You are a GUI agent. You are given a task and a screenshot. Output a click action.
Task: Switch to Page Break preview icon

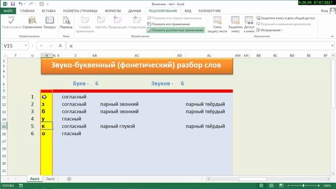click(x=281, y=185)
